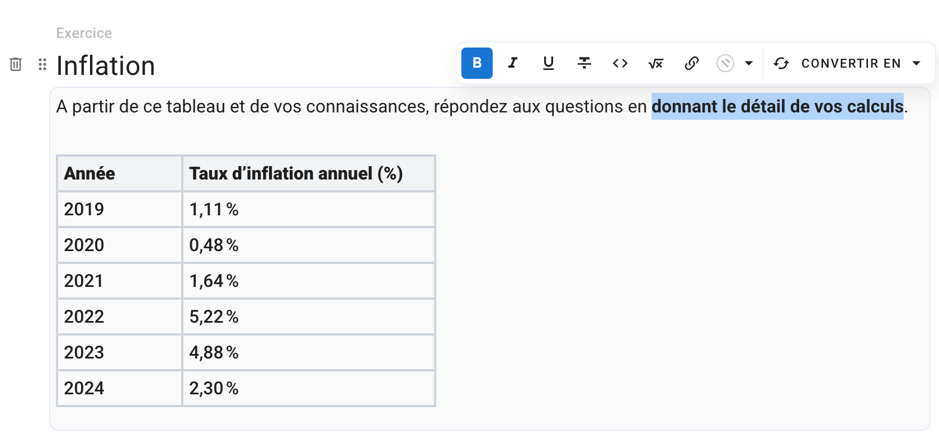Viewport: 939px width, 434px height.
Task: Insert a math formula
Action: 655,63
